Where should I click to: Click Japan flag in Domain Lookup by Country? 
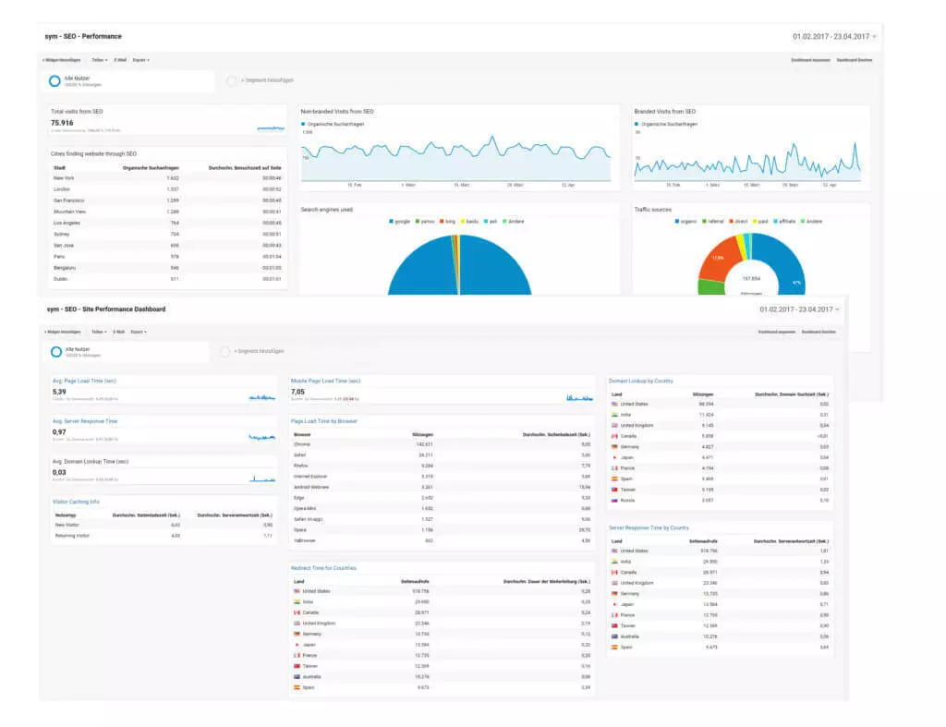pyautogui.click(x=614, y=458)
